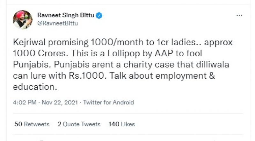Click the blue verified badge beside the name
The image size is (255, 141).
click(99, 15)
